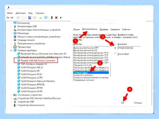The height and width of the screenshot is (119, 159).
Task: Click the Отмена button
Action: 138,103
